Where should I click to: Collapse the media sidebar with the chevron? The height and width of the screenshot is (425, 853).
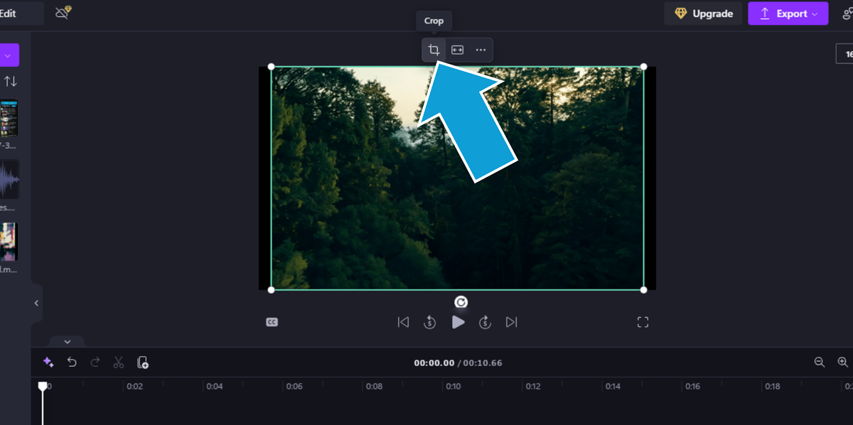click(36, 302)
